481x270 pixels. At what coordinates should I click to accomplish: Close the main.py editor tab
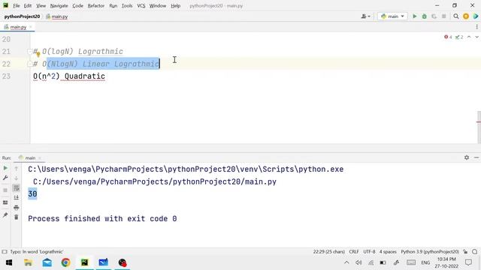coord(31,27)
